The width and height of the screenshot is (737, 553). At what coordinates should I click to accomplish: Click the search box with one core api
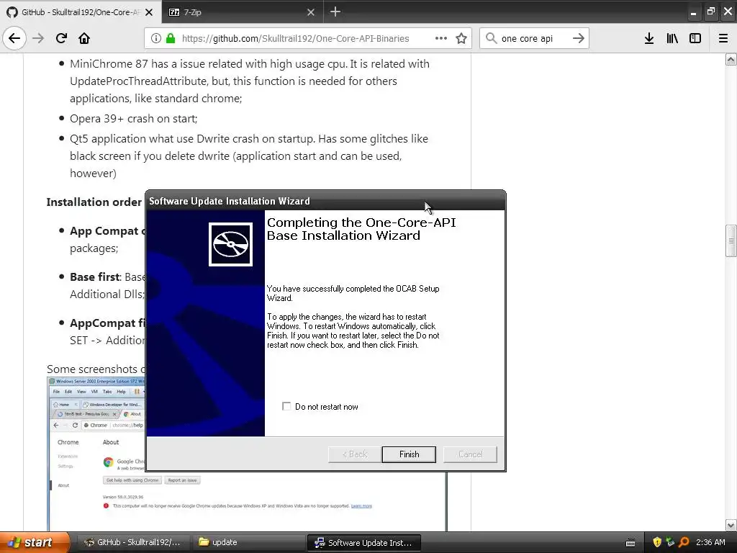click(x=535, y=39)
